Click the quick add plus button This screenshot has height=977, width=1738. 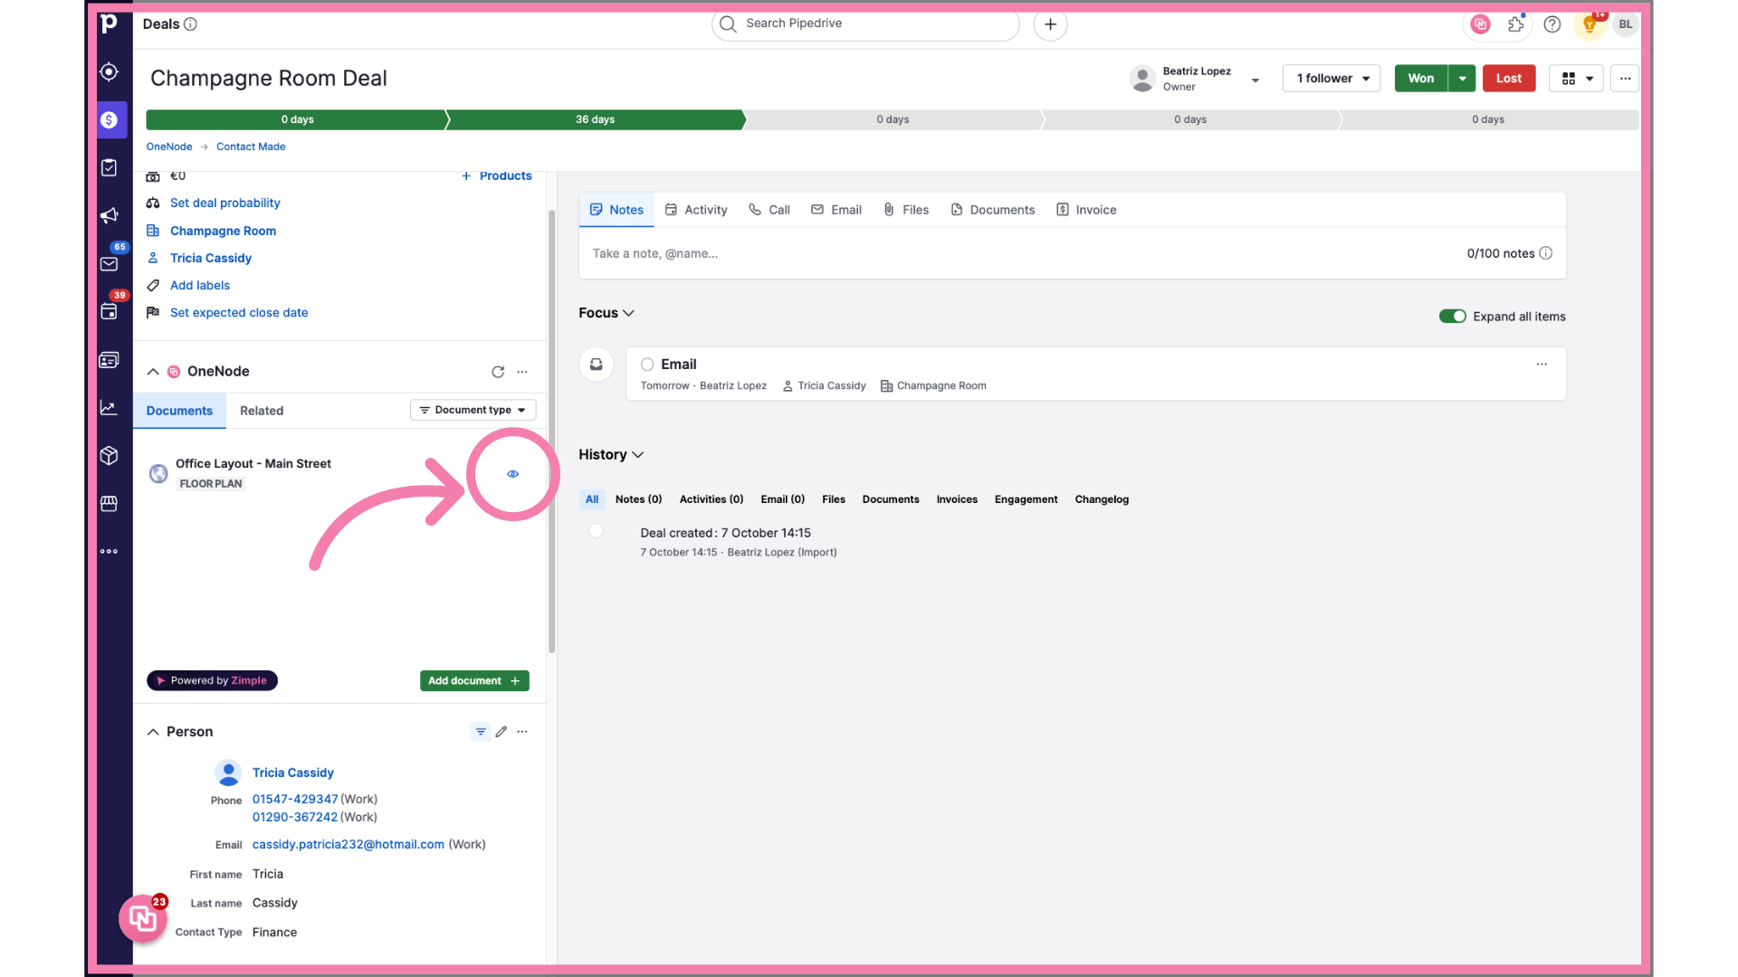pyautogui.click(x=1050, y=24)
